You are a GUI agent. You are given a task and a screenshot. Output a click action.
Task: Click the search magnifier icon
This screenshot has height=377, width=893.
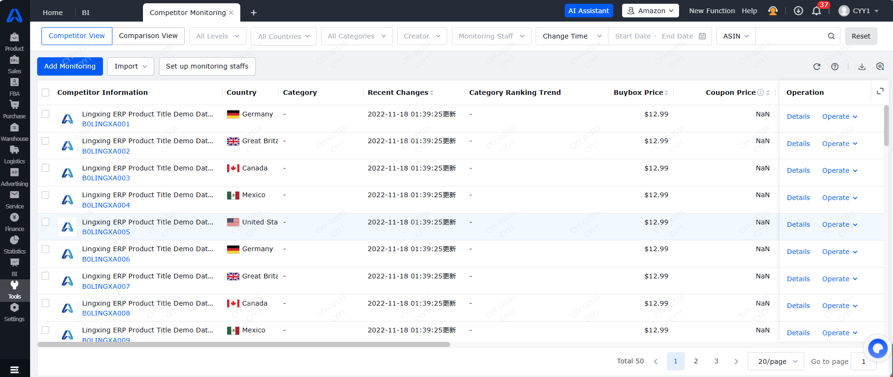(x=831, y=36)
